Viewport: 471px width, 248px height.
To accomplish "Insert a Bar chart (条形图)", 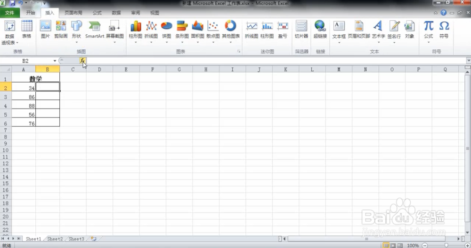I will coord(182,31).
